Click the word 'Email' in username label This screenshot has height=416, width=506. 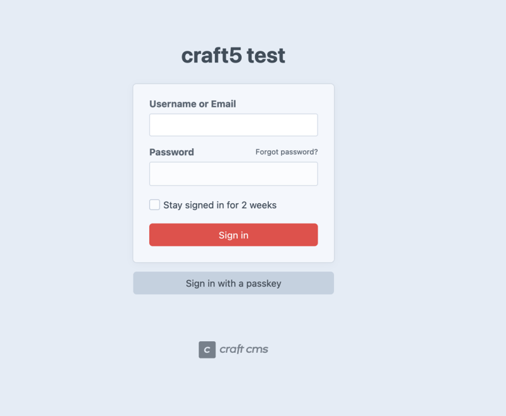coord(223,104)
